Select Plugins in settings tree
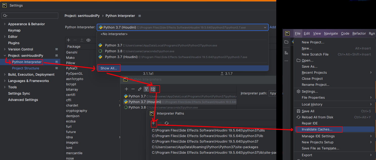The height and width of the screenshot is (160, 376). 14,43
